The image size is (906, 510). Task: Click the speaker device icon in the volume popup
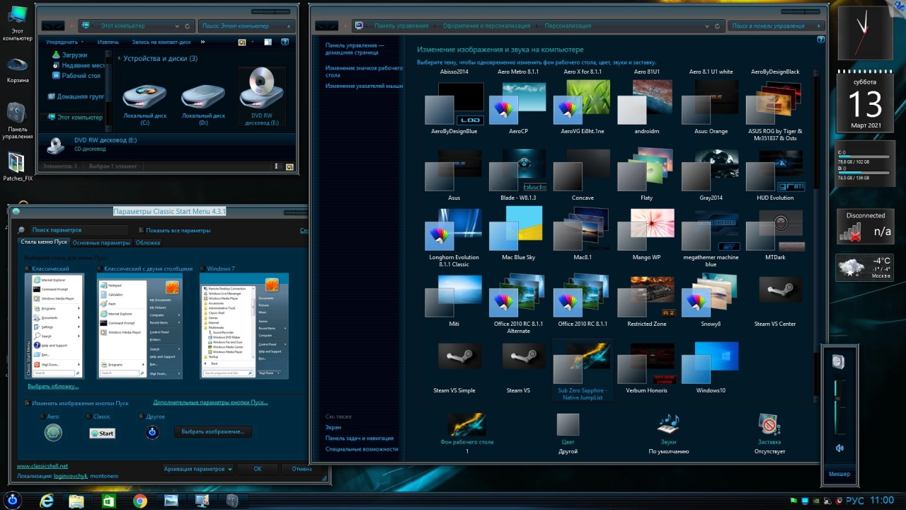[839, 362]
